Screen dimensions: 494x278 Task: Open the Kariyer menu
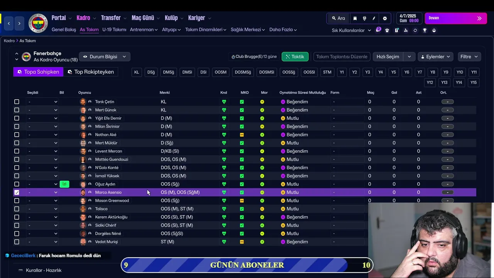pyautogui.click(x=200, y=18)
